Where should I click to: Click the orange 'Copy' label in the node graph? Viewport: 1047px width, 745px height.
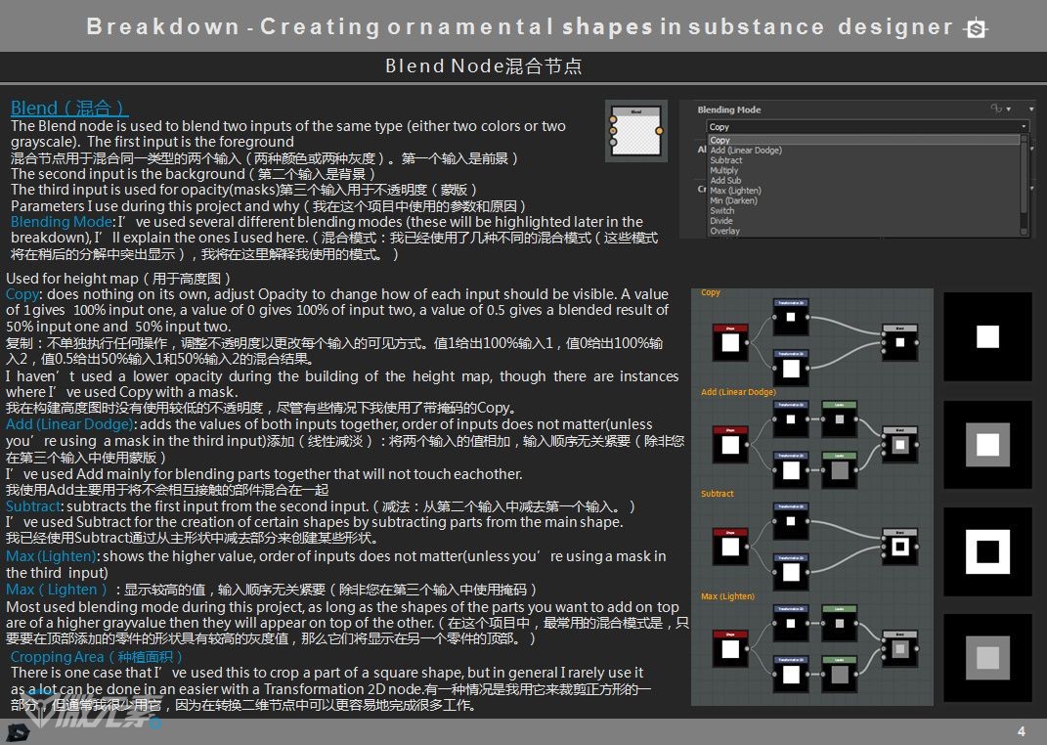tap(711, 292)
